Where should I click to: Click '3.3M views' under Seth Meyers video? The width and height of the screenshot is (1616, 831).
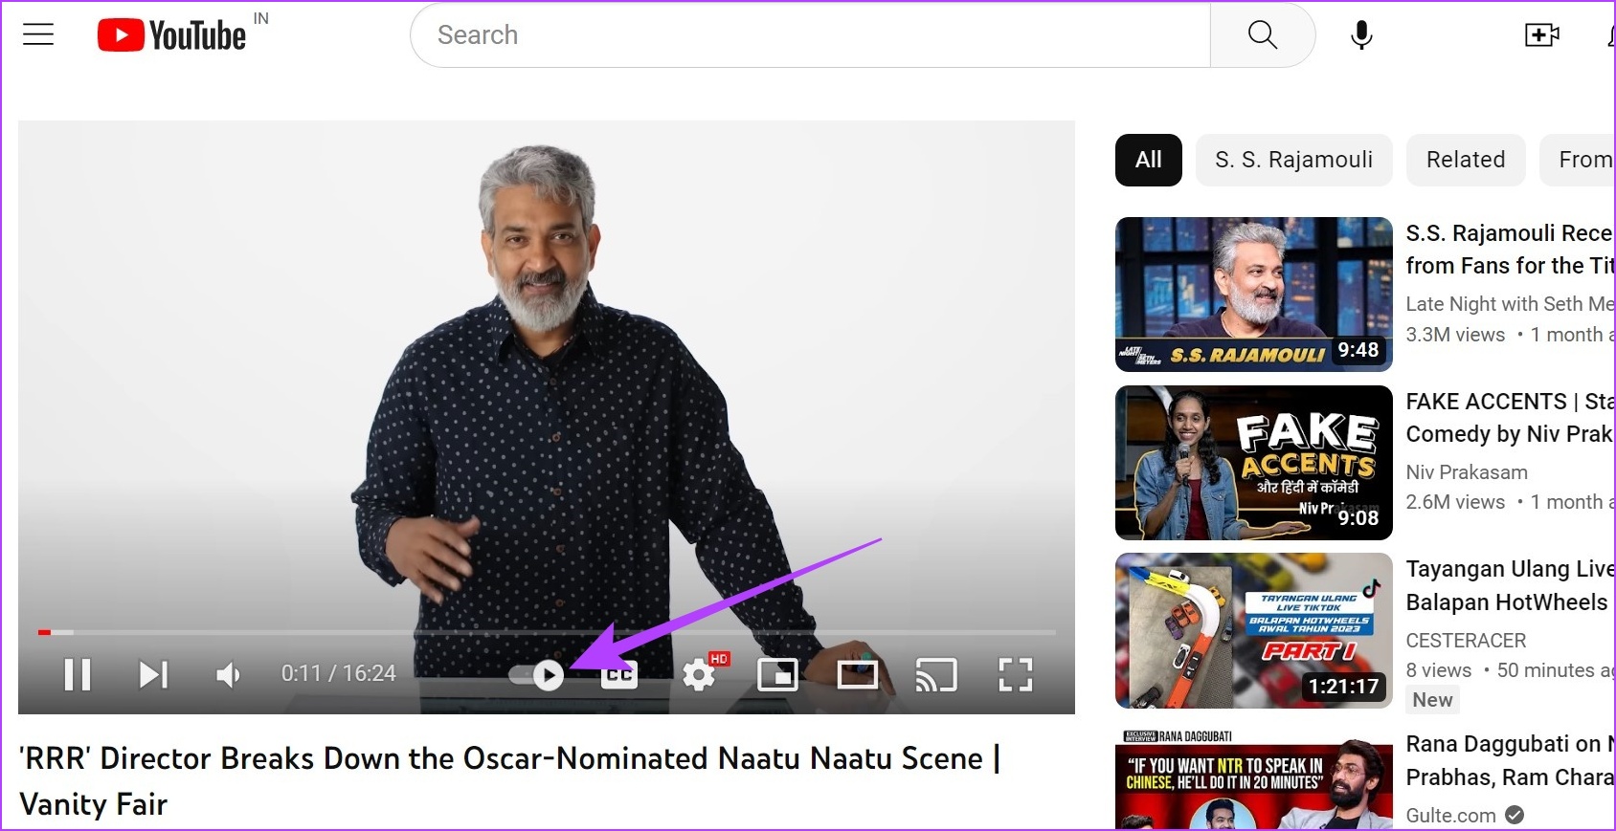(1455, 335)
